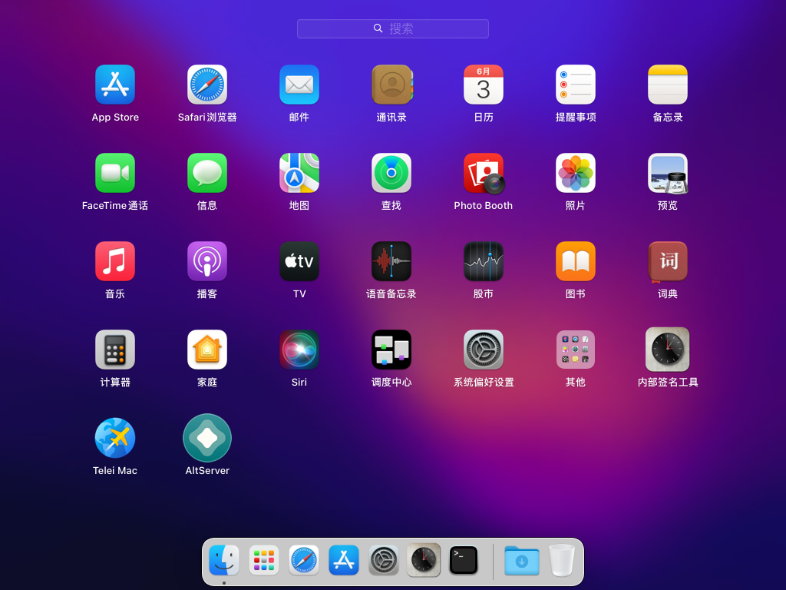Launch Siri from Launchpad
This screenshot has width=786, height=590.
pos(299,350)
